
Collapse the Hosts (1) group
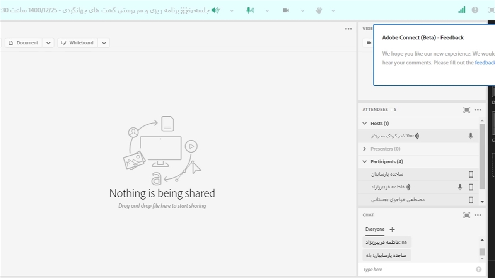(x=364, y=124)
